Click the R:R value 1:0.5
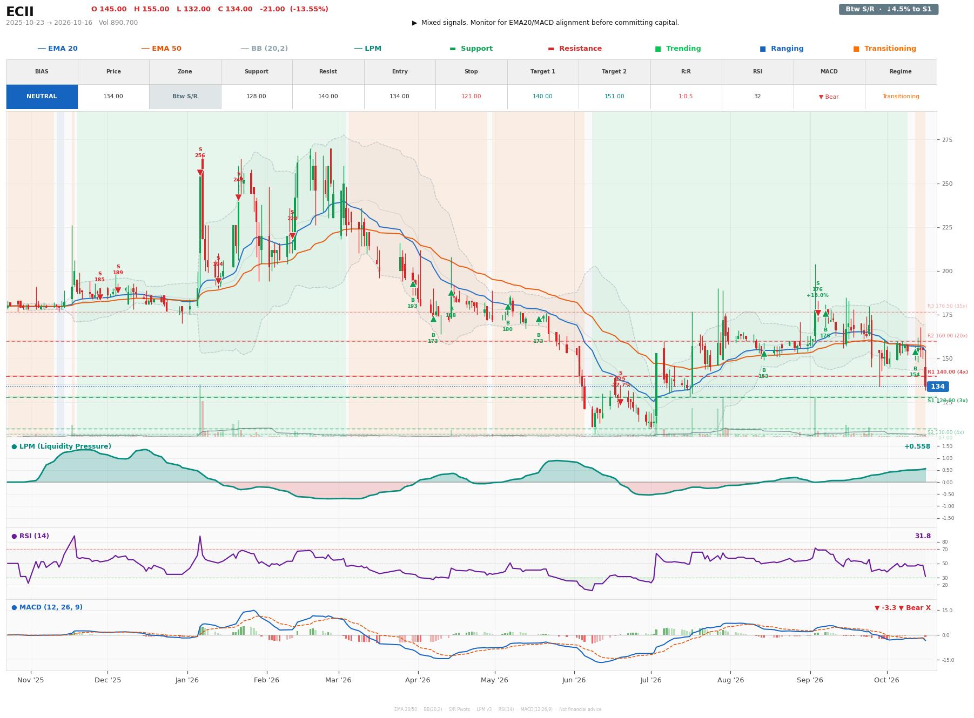This screenshot has width=974, height=718. coord(686,97)
